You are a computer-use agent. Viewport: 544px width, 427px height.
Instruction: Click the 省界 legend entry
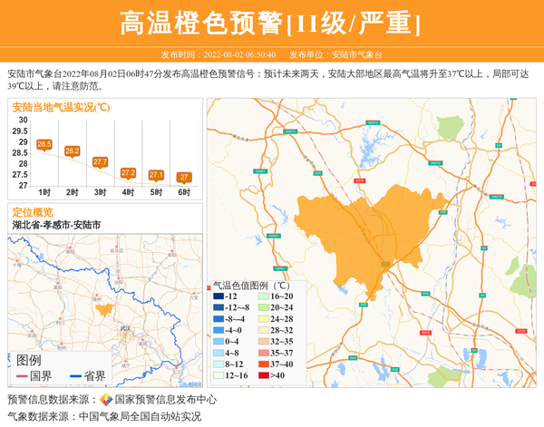[87, 376]
